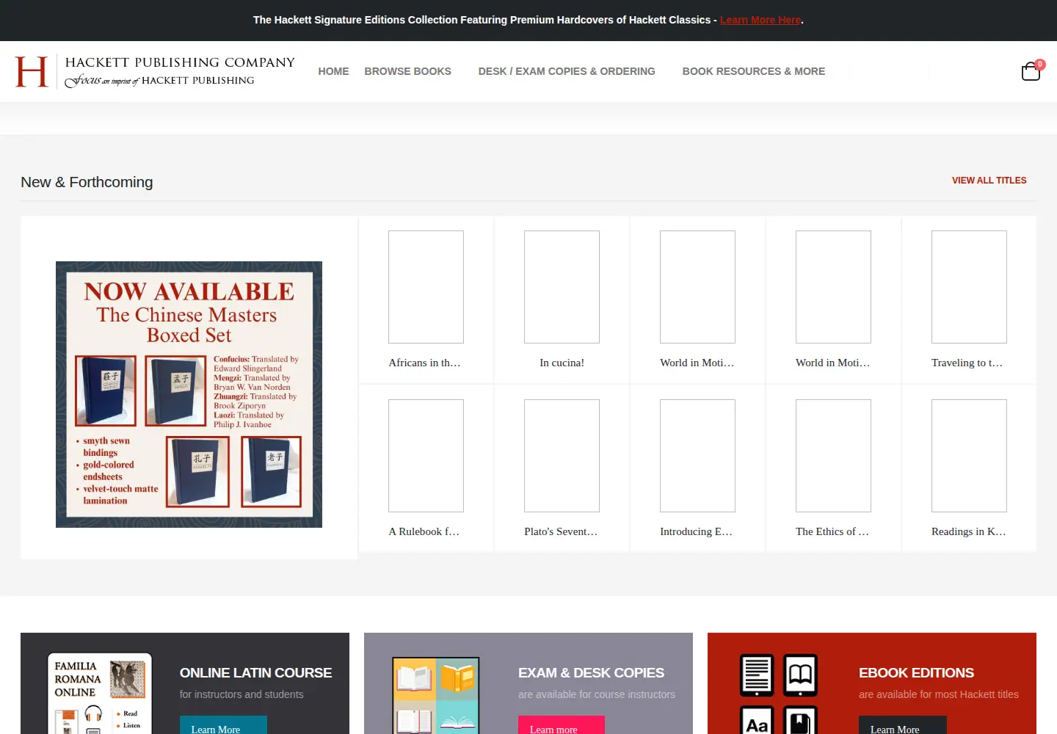This screenshot has height=734, width=1057.
Task: Click the "Plato's Sevent…" title text
Action: [561, 531]
